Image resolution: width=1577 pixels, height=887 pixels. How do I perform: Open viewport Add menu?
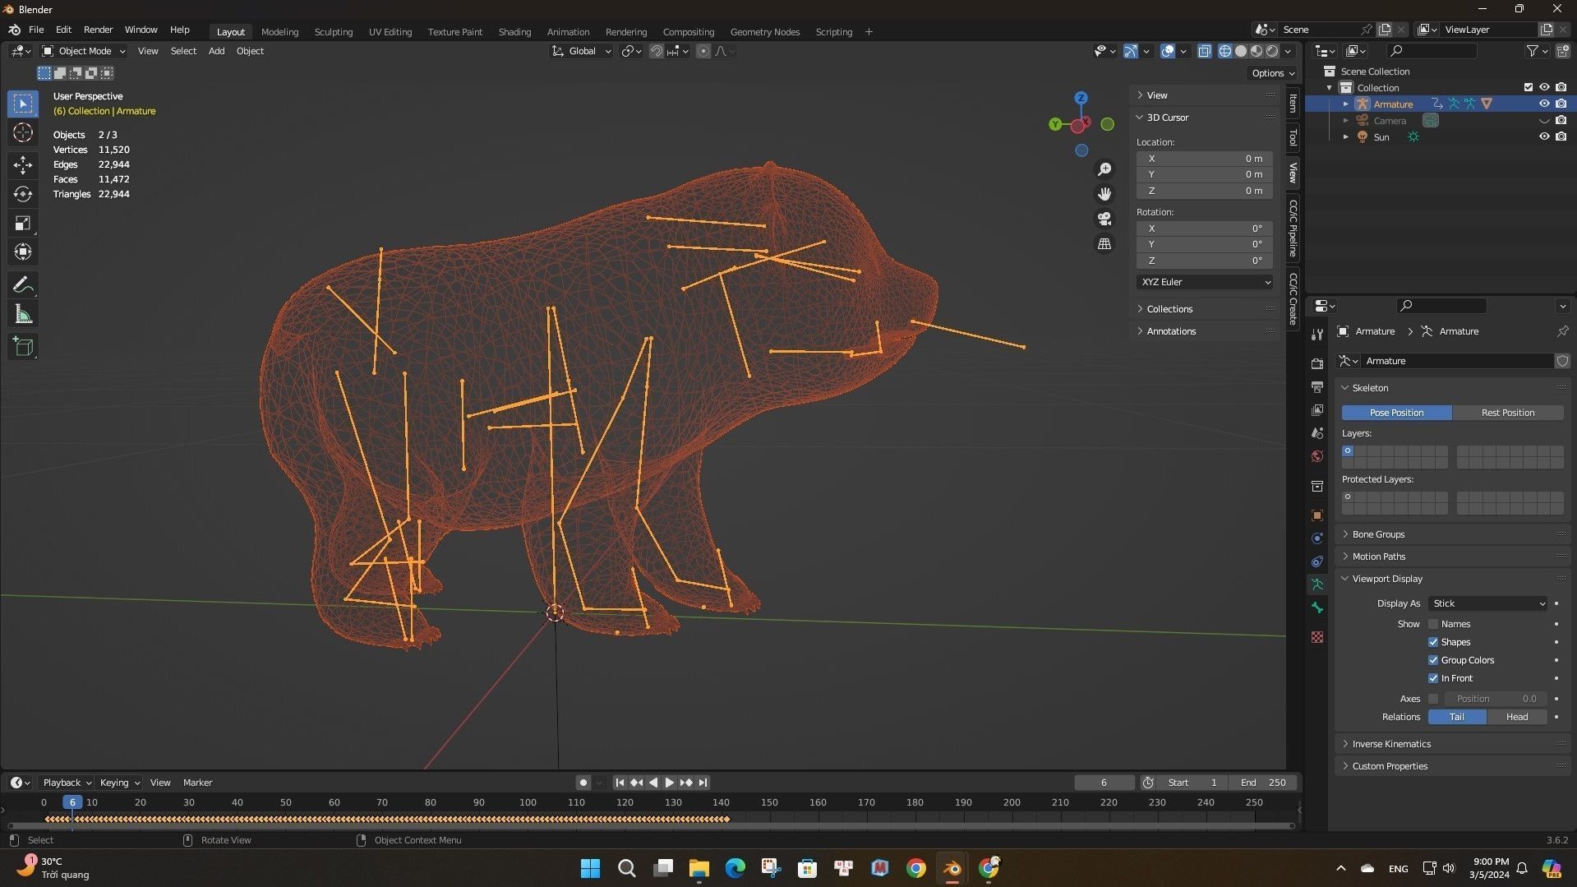pos(216,51)
